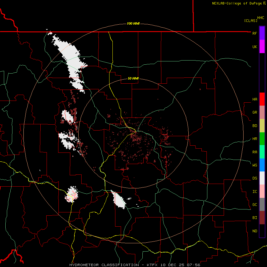The height and width of the screenshot is (267, 267).
Task: Click the ND legend label
Action: click(x=255, y=231)
